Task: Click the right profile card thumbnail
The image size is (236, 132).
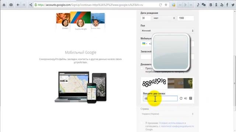Action: click(x=98, y=21)
